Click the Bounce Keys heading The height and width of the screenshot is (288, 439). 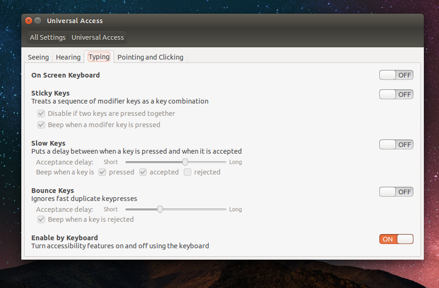[53, 191]
